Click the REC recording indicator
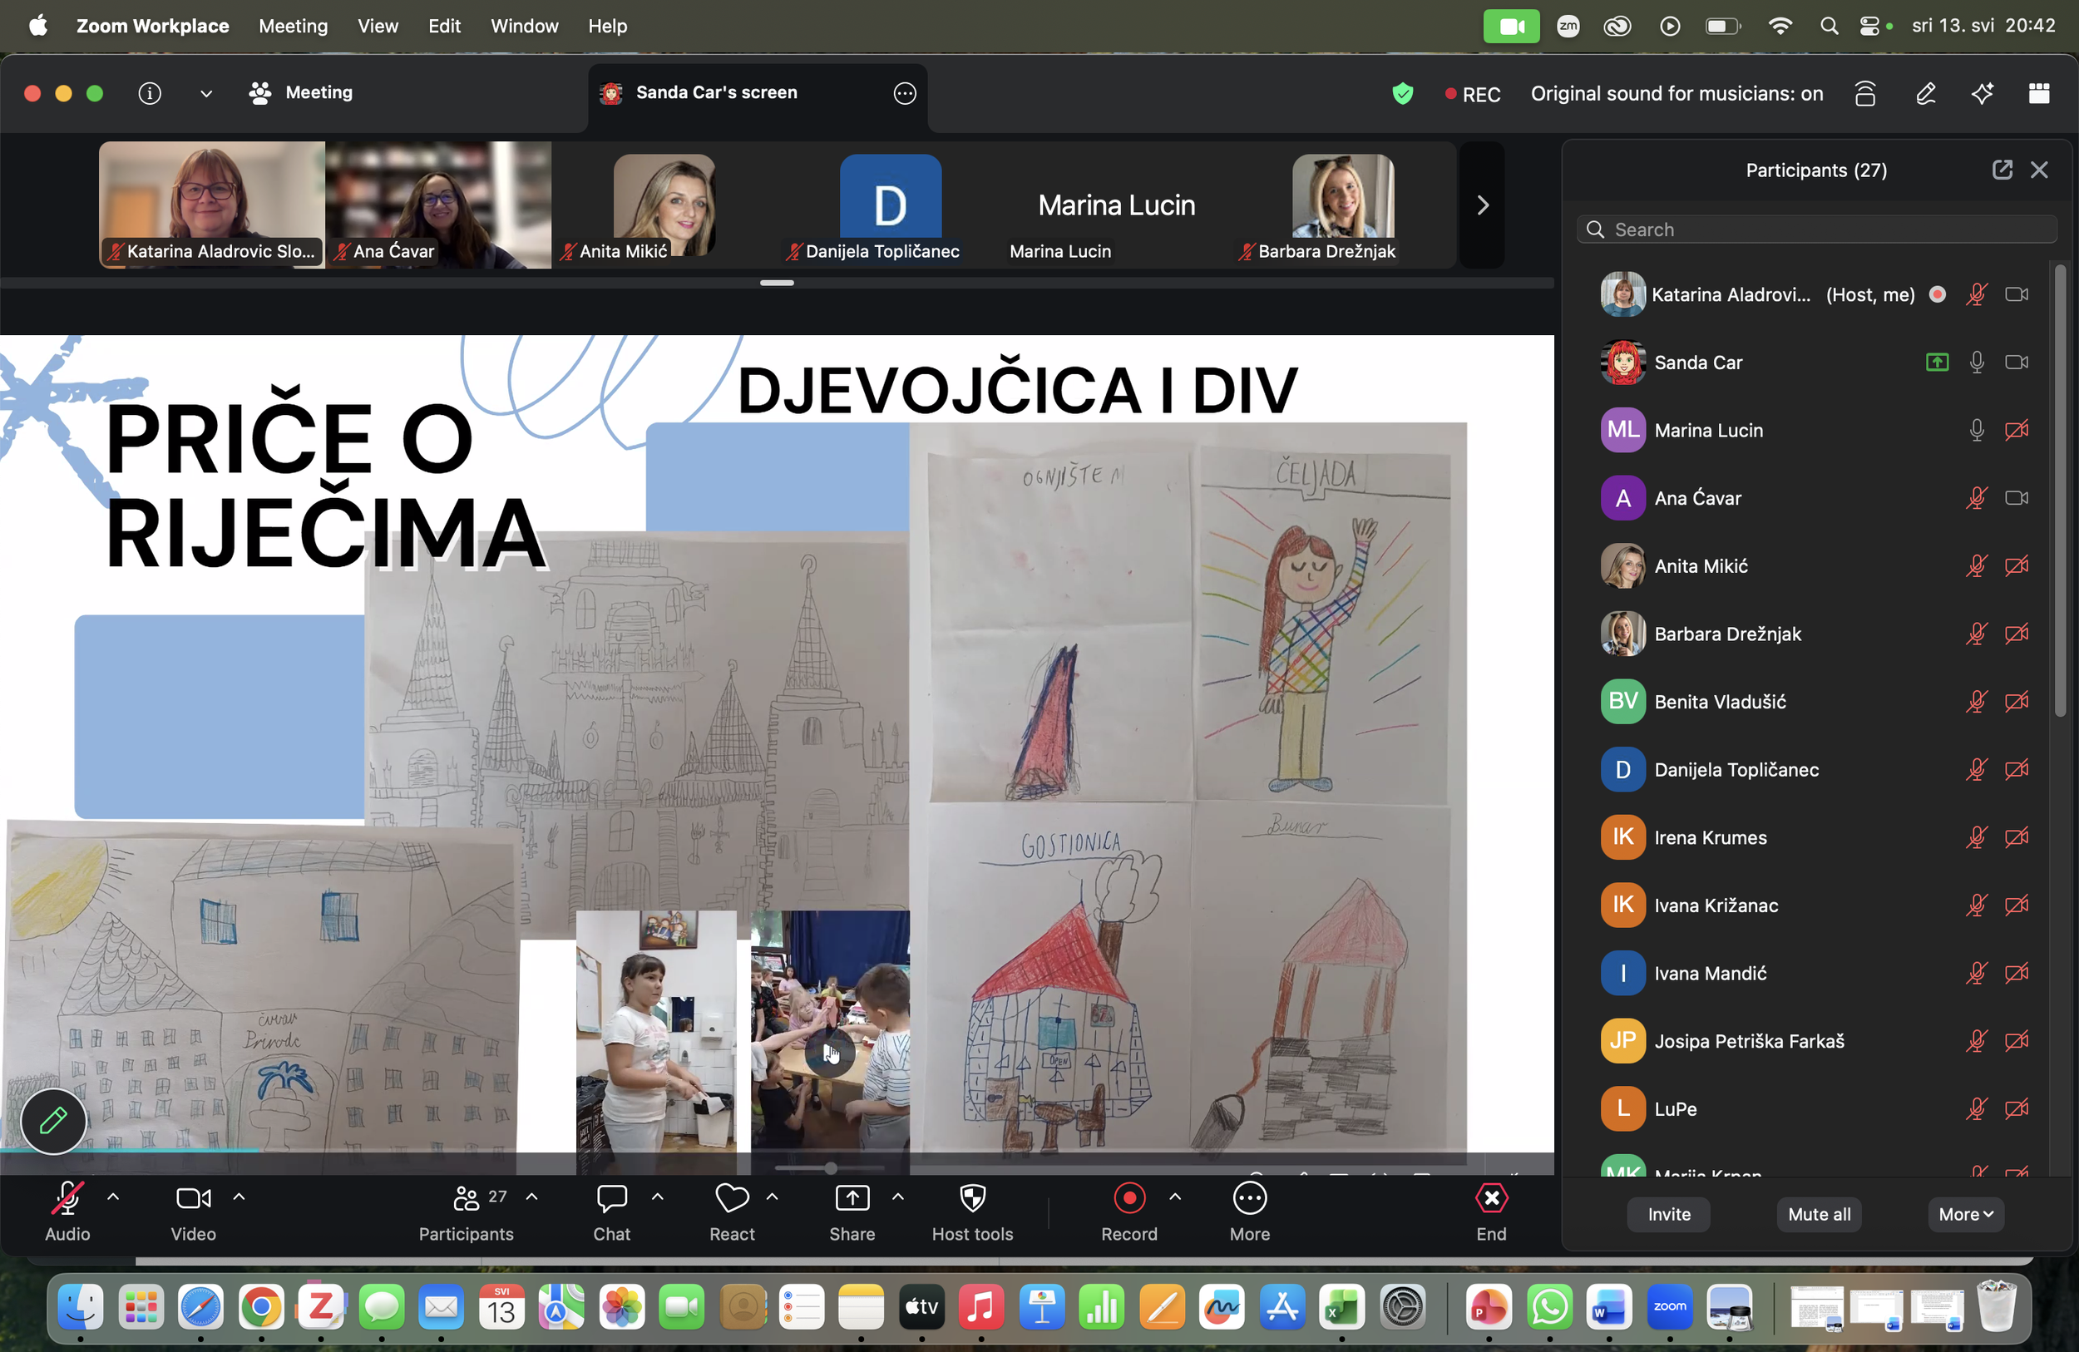The height and width of the screenshot is (1352, 2079). pos(1473,93)
